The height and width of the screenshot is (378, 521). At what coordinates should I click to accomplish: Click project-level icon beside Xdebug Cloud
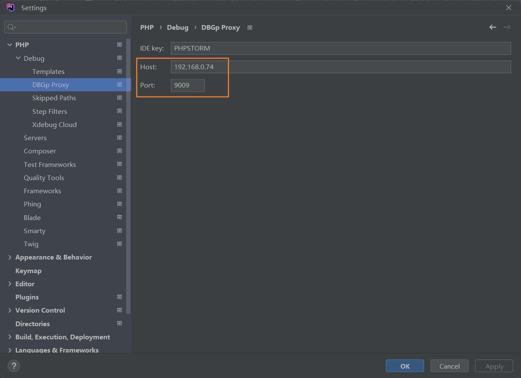(119, 124)
